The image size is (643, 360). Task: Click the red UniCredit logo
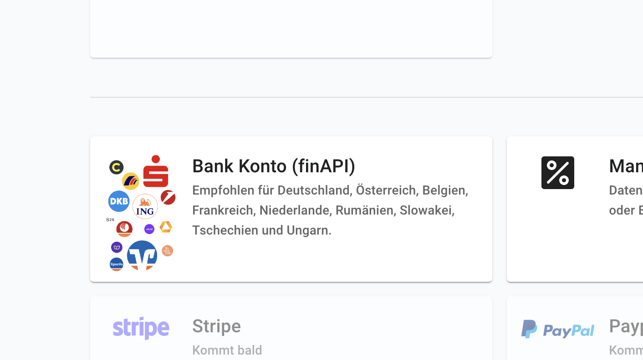click(x=168, y=197)
